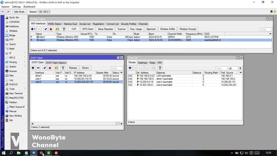277x156 pixels.
Task: Click Release button in DHCP Client
Action: tap(73, 68)
